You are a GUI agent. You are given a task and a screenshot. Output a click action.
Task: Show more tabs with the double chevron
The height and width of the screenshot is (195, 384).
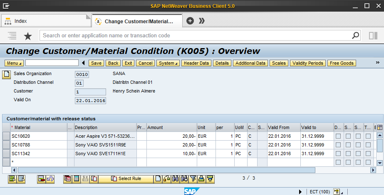[201, 21]
